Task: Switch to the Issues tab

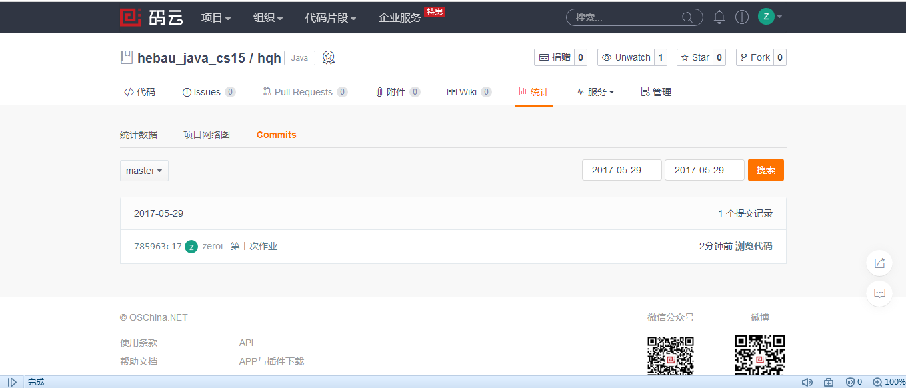Action: [209, 92]
